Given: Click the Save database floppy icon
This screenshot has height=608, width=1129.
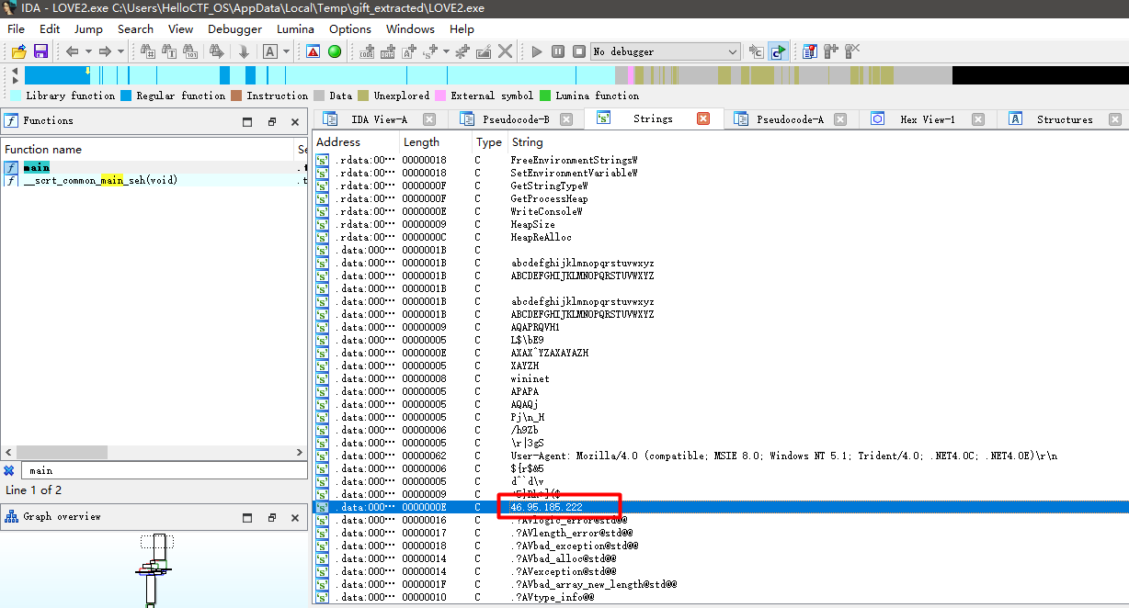Looking at the screenshot, I should point(40,51).
